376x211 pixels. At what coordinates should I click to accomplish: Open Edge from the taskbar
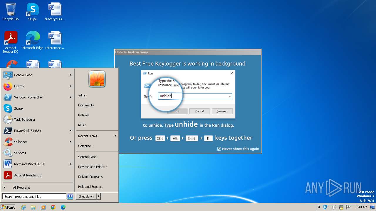(63, 207)
